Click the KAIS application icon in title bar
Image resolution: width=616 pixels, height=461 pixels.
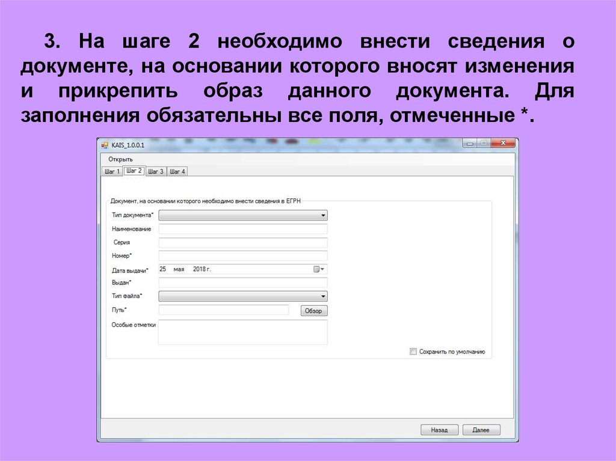click(105, 145)
